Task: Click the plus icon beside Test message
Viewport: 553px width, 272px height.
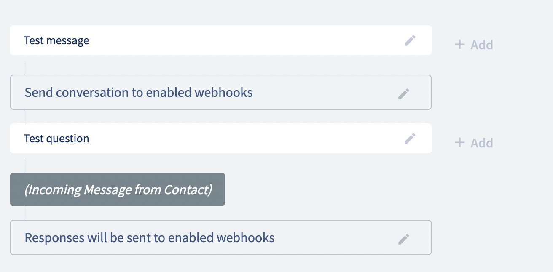Action: pyautogui.click(x=460, y=44)
